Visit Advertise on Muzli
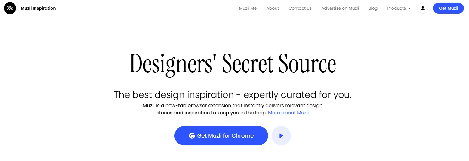 click(x=340, y=8)
